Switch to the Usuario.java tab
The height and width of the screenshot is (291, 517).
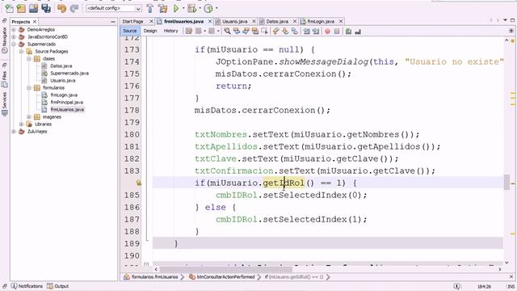tap(235, 21)
